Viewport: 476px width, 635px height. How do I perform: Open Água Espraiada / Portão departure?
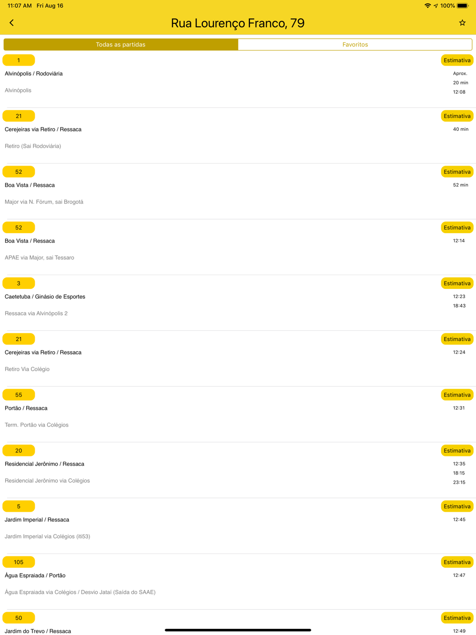(x=238, y=582)
